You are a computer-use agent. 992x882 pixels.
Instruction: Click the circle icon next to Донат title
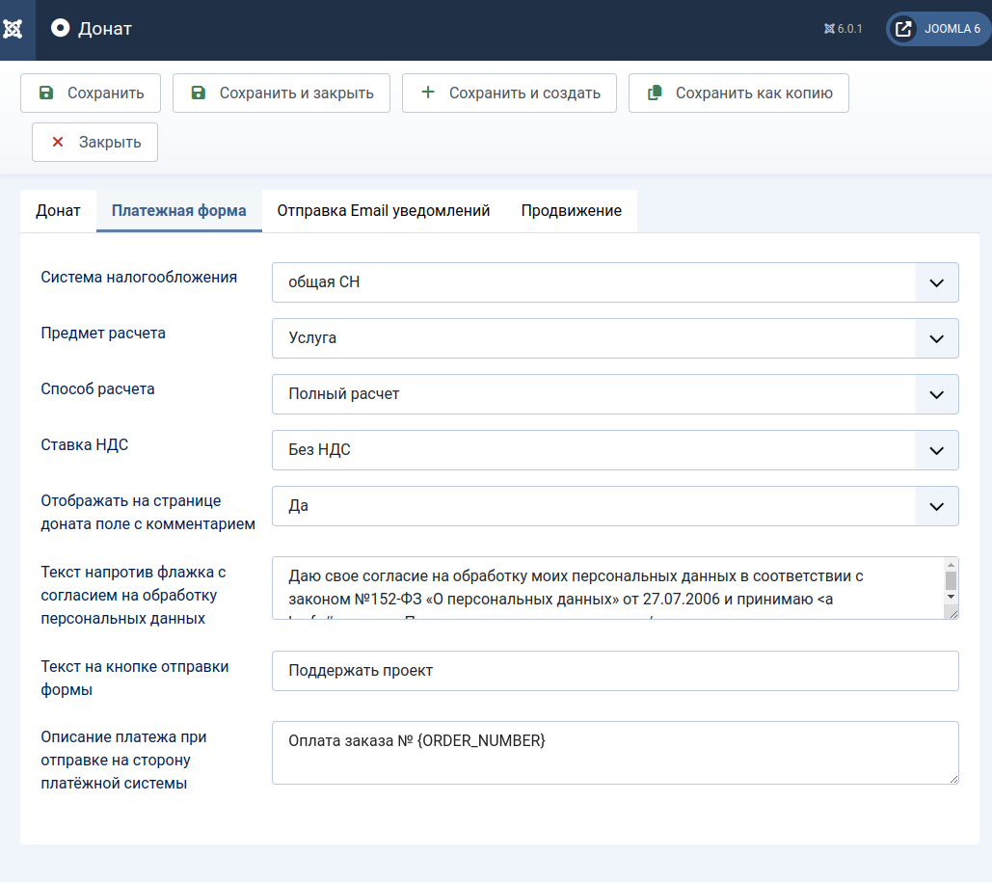[61, 29]
